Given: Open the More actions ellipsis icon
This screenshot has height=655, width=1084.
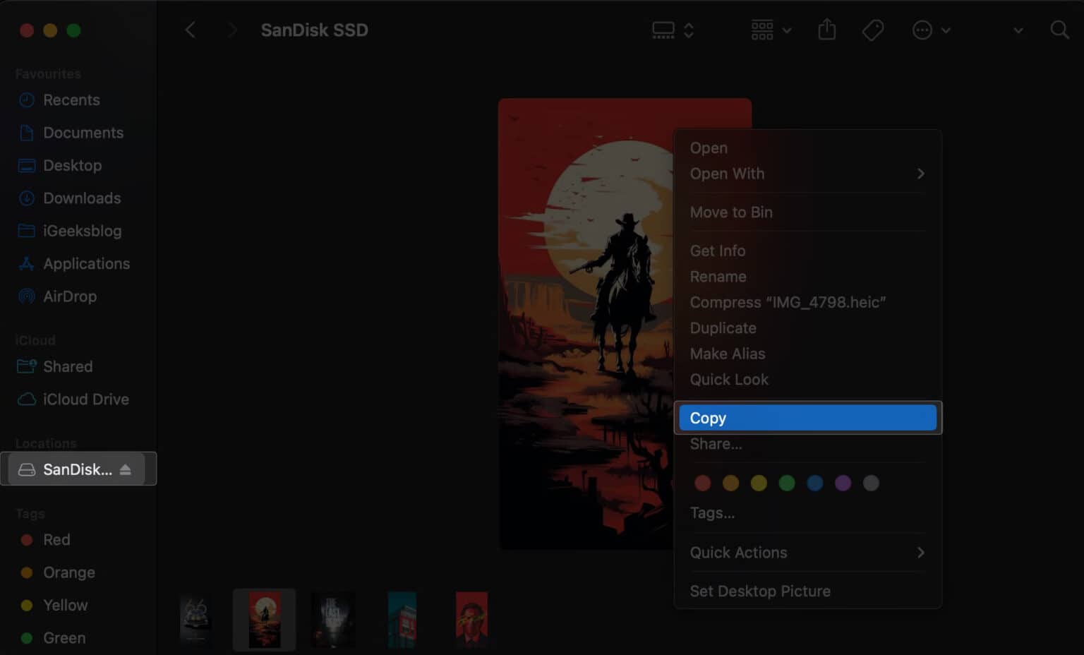Looking at the screenshot, I should [x=922, y=30].
